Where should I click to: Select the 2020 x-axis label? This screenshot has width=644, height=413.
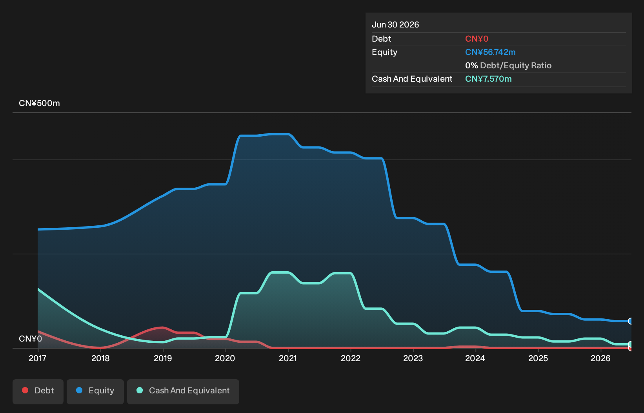pyautogui.click(x=225, y=358)
